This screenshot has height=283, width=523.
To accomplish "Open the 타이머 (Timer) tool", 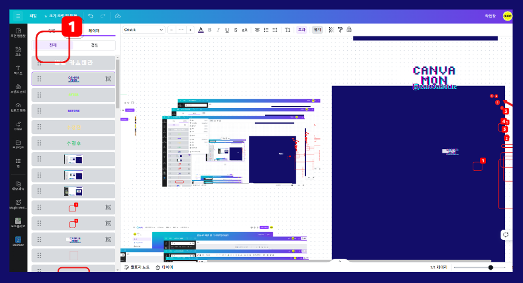I will [164, 267].
